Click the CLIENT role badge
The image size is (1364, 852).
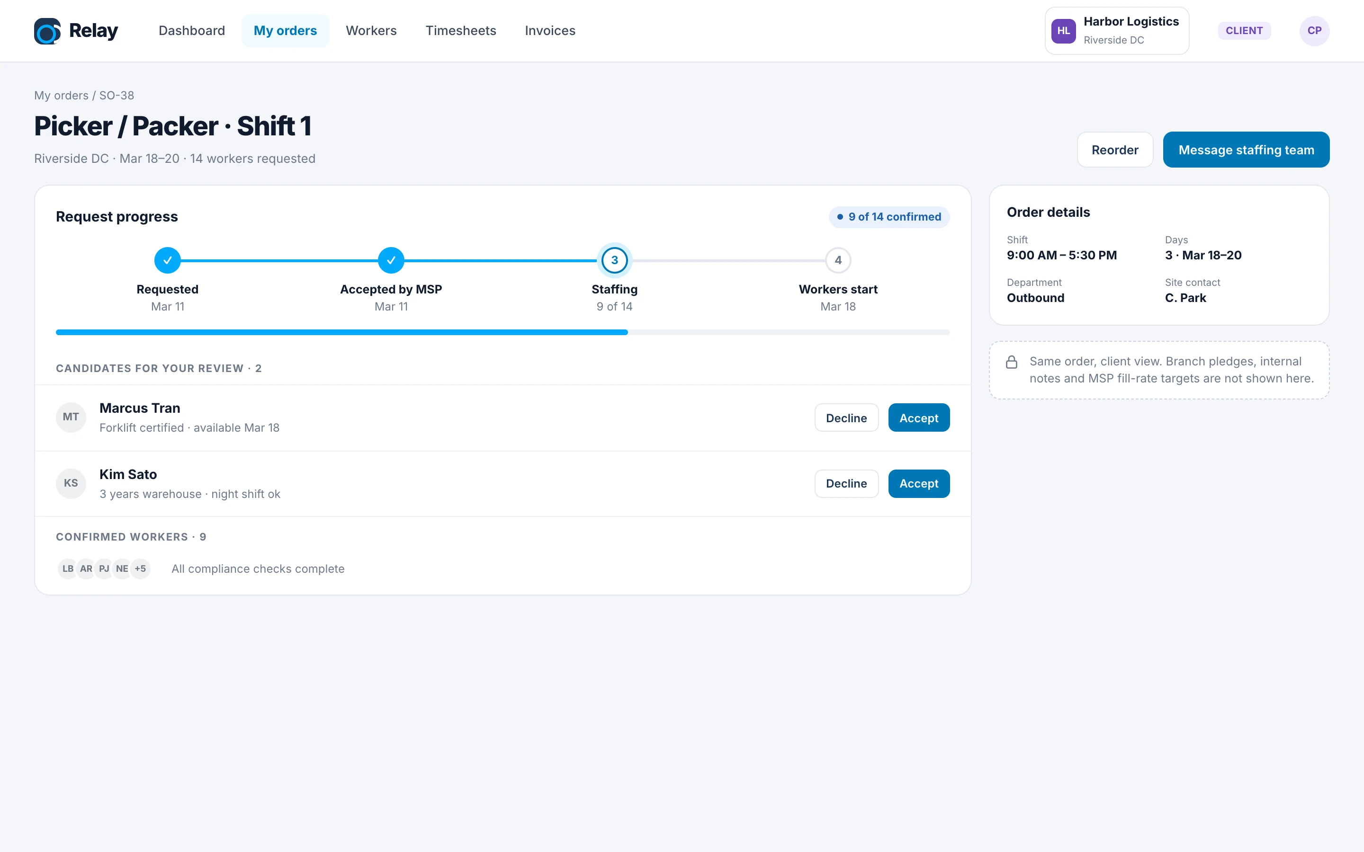(x=1244, y=31)
